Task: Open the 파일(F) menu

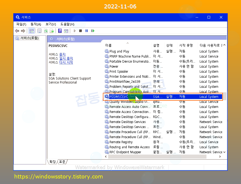Action: click(x=21, y=24)
